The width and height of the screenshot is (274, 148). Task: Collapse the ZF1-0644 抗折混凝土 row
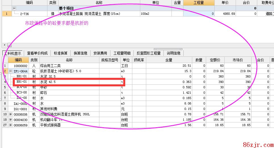(x=11, y=71)
